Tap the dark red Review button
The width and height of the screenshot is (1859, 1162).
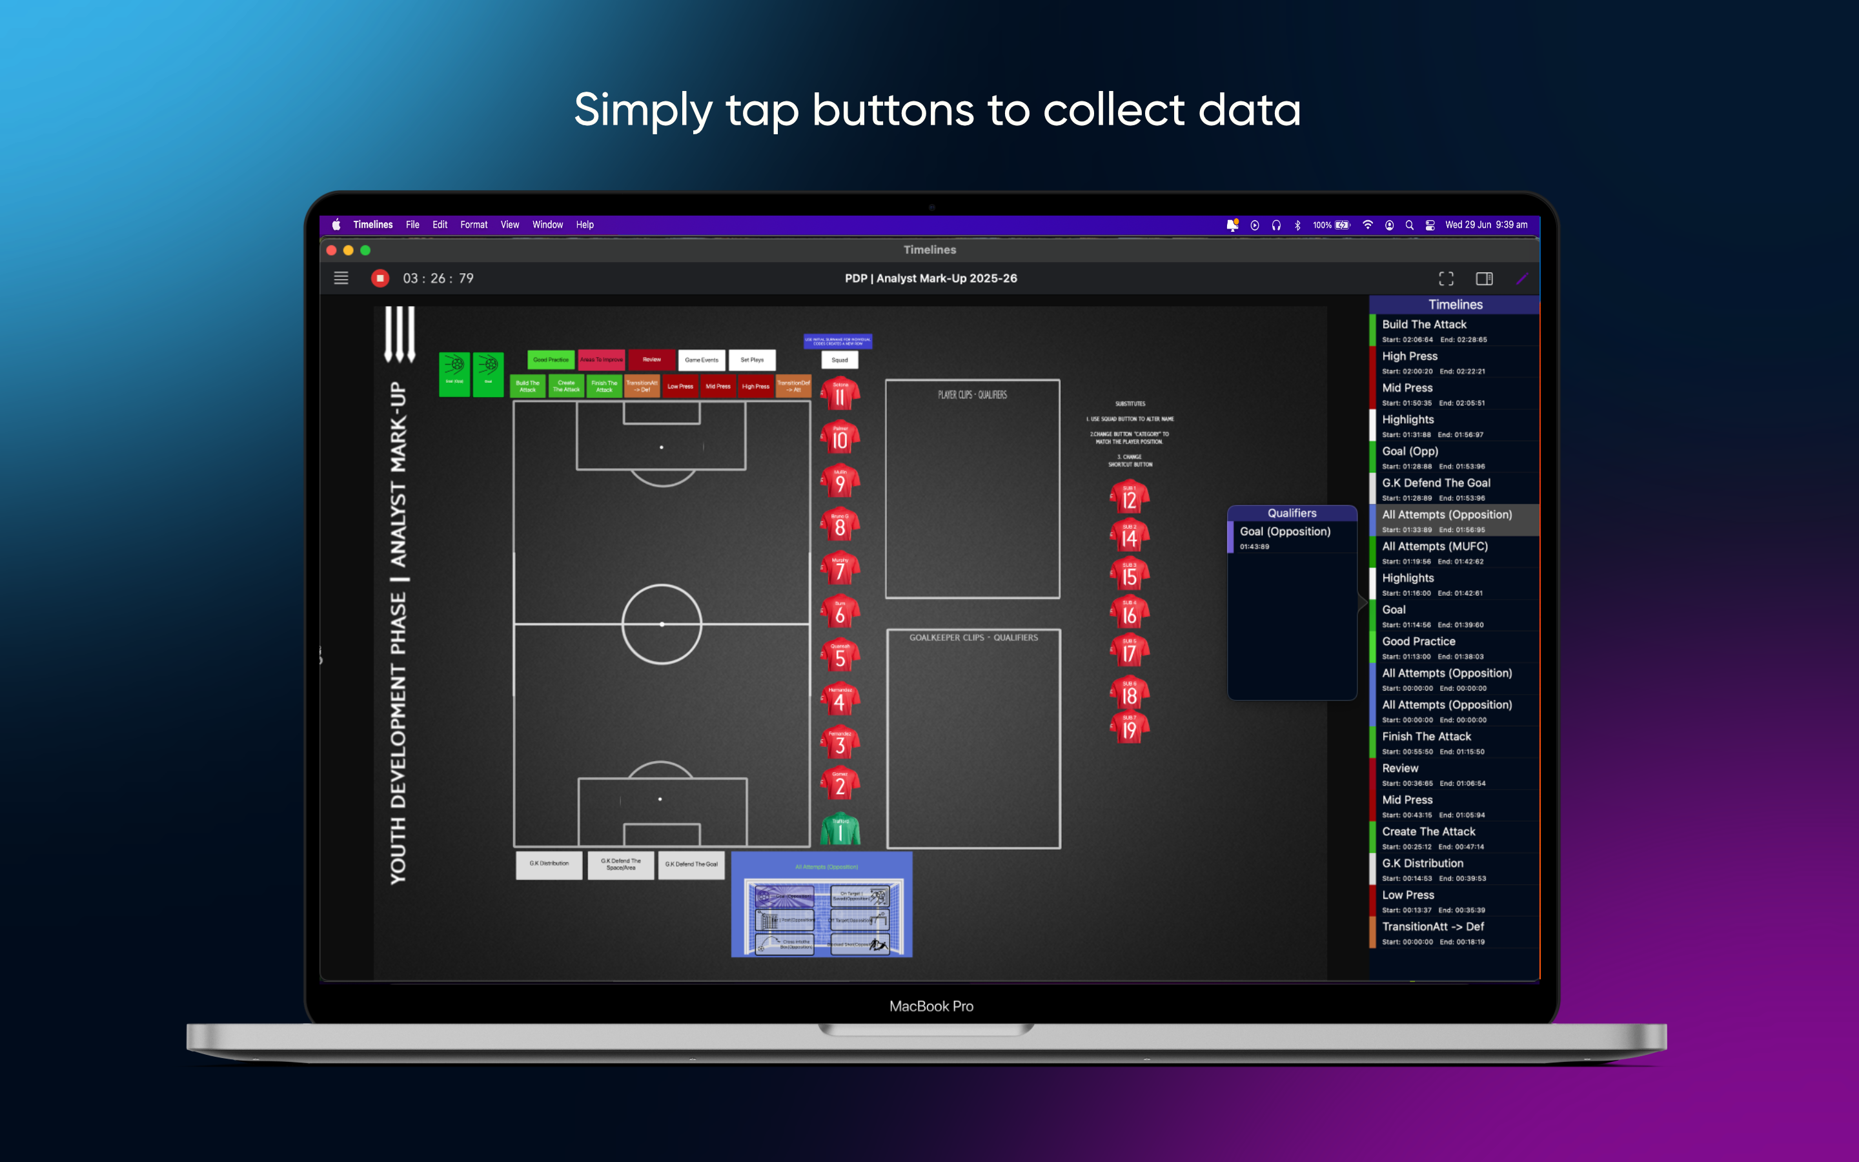(651, 360)
